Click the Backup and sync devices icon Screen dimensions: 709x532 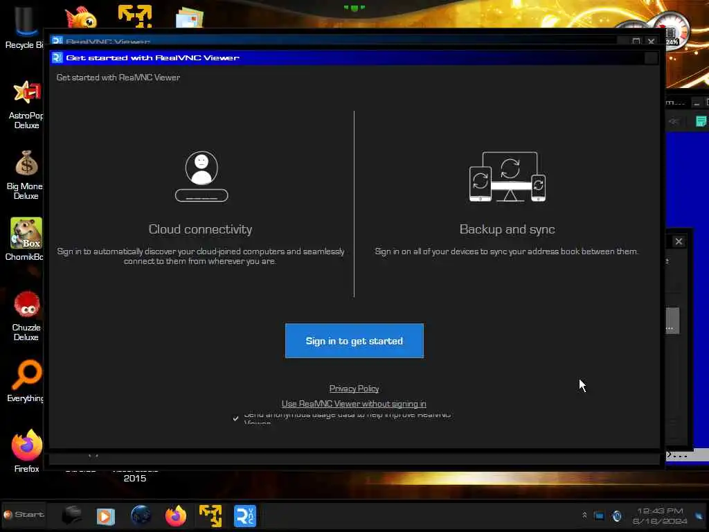coord(508,177)
